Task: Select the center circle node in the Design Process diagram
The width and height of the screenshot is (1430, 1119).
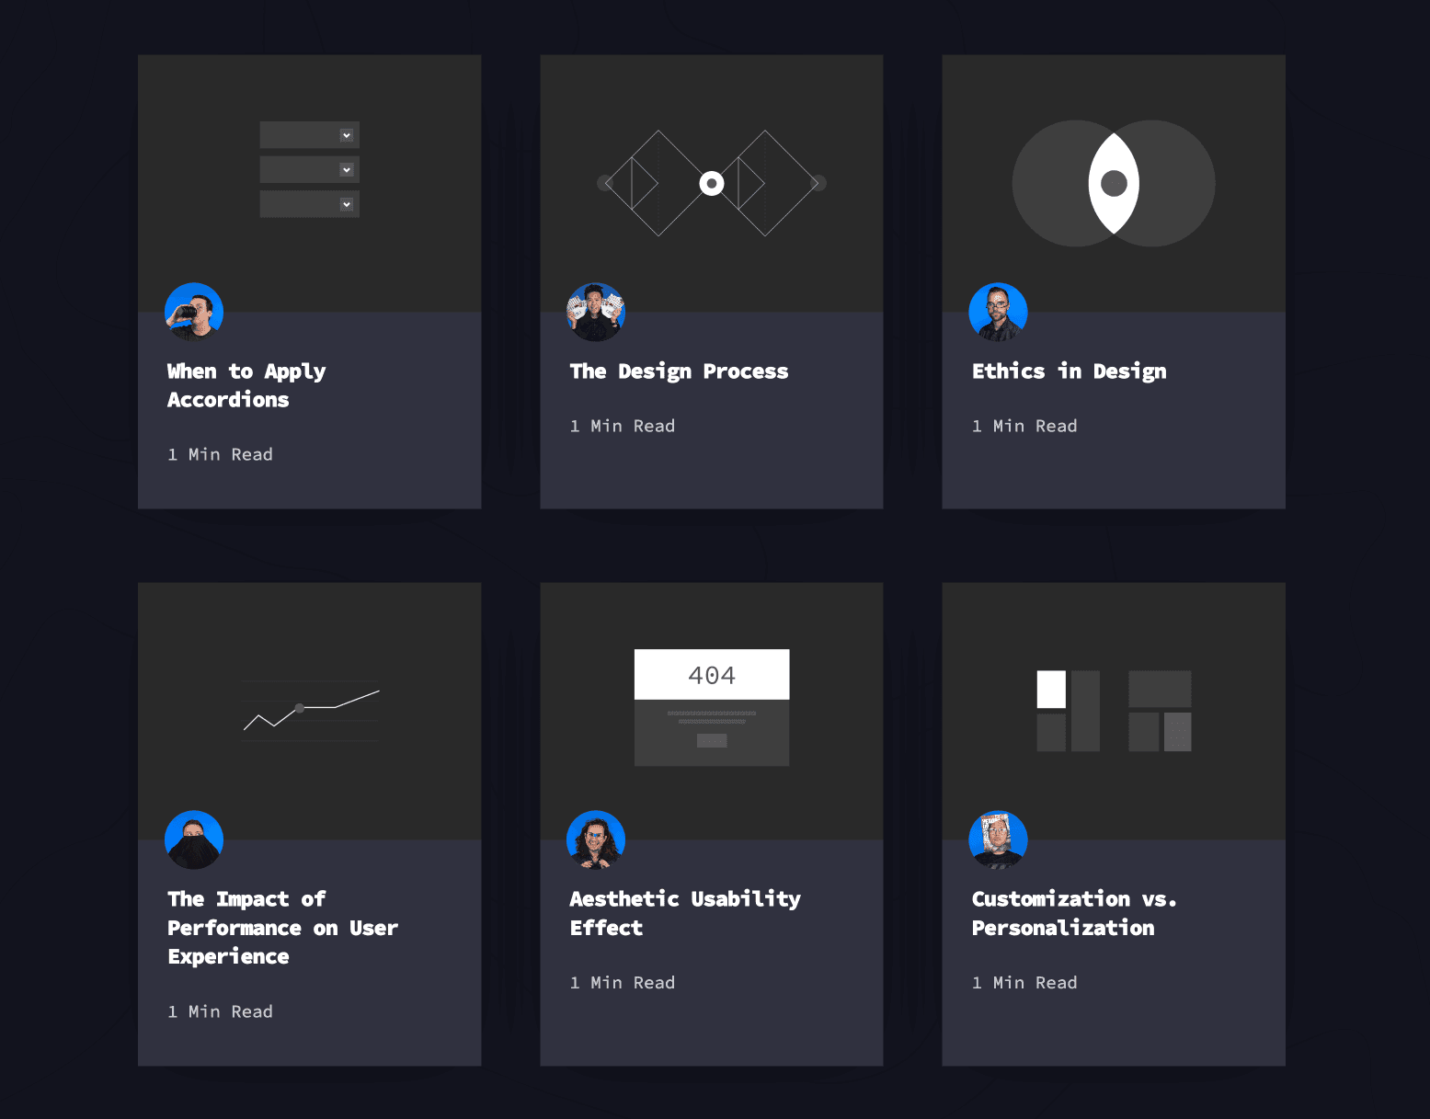Action: coord(711,183)
